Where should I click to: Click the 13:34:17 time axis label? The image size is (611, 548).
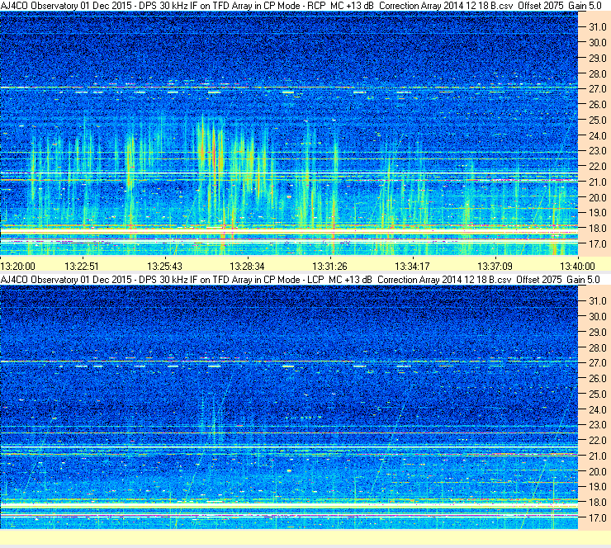click(412, 267)
